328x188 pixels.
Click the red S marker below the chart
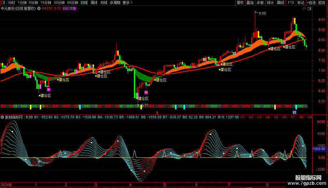point(157,113)
